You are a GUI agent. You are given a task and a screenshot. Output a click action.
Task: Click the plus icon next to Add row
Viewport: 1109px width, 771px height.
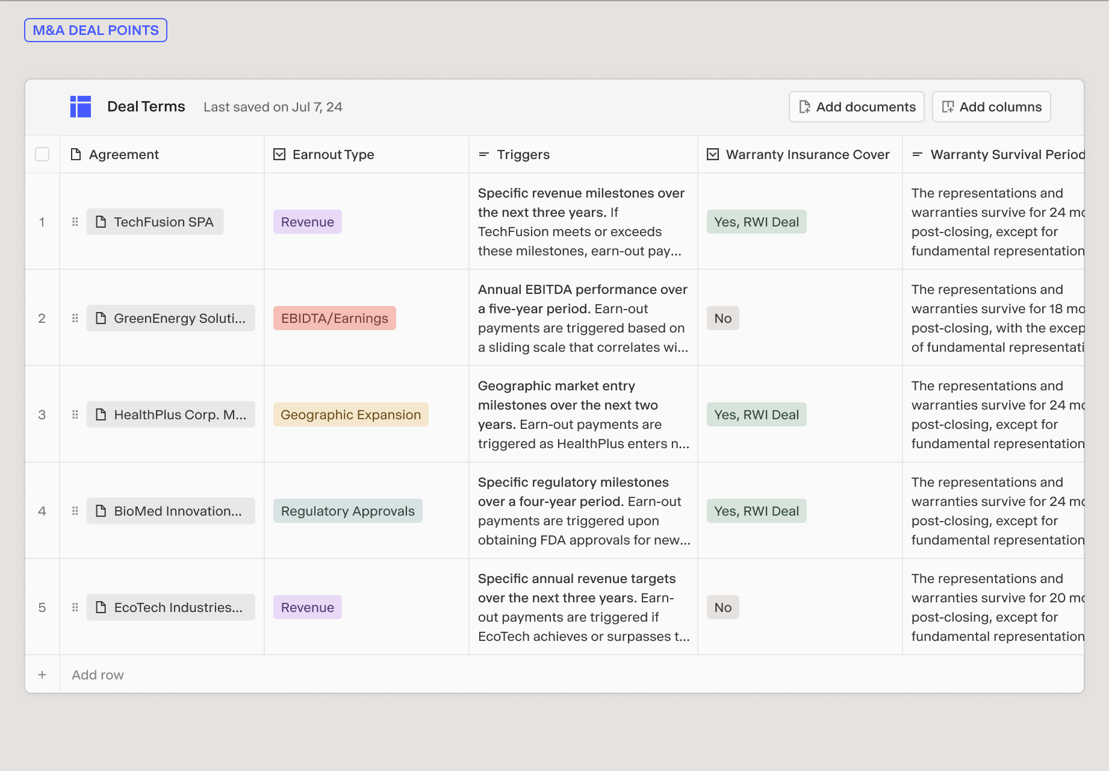point(42,675)
